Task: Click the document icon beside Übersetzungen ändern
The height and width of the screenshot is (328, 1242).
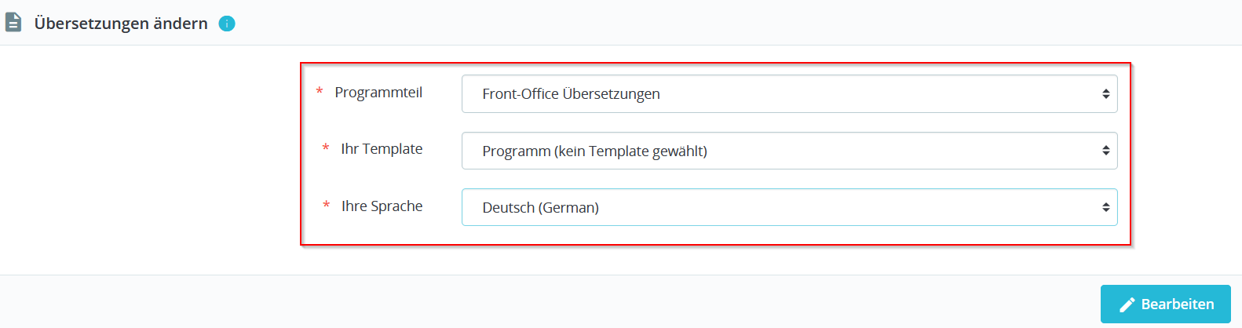Action: (x=13, y=23)
